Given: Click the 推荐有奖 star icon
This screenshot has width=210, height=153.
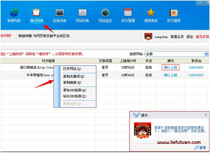Looking at the screenshot, I should coord(151,13).
